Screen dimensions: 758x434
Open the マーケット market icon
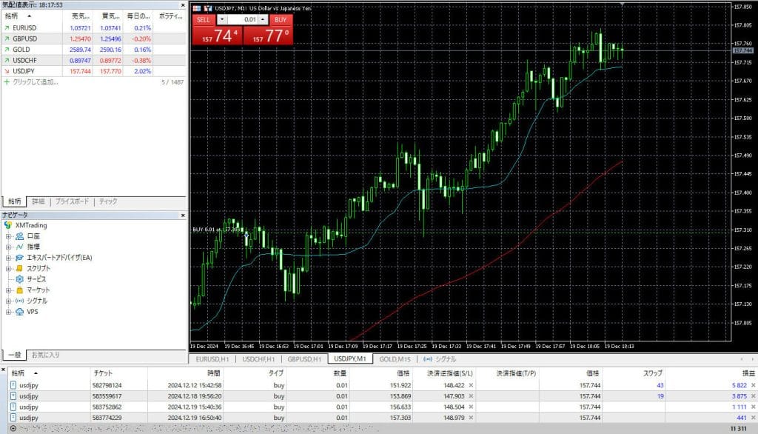pyautogui.click(x=20, y=290)
